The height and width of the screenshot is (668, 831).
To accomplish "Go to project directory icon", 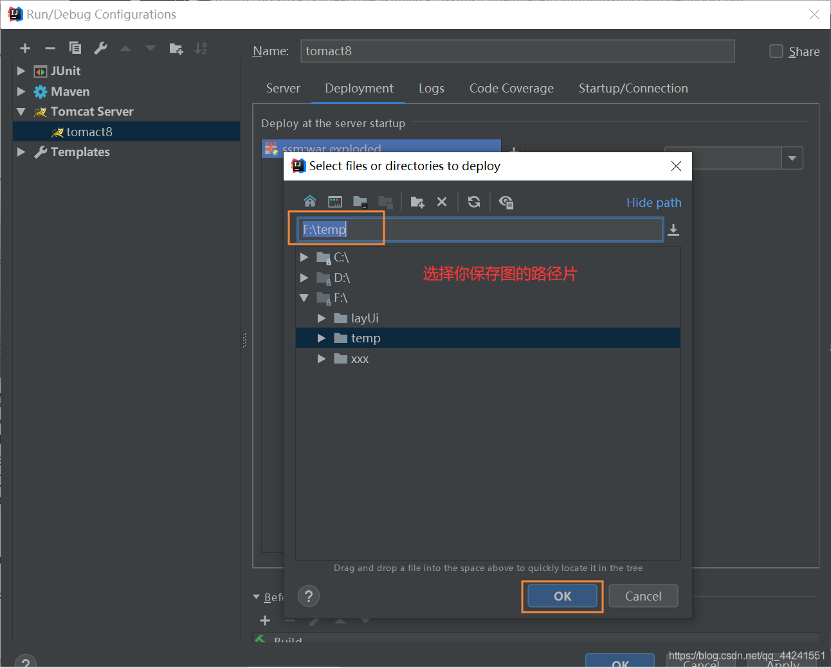I will pyautogui.click(x=360, y=202).
